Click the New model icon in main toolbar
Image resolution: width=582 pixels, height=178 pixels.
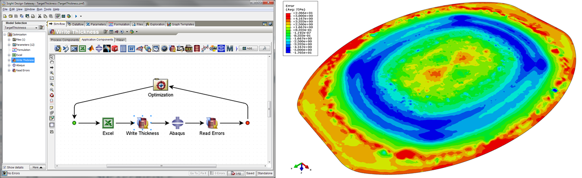5,16
